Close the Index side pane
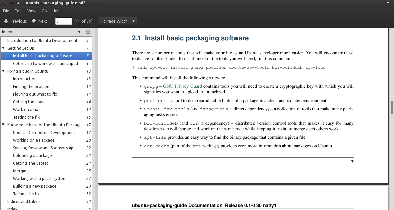 point(88,32)
